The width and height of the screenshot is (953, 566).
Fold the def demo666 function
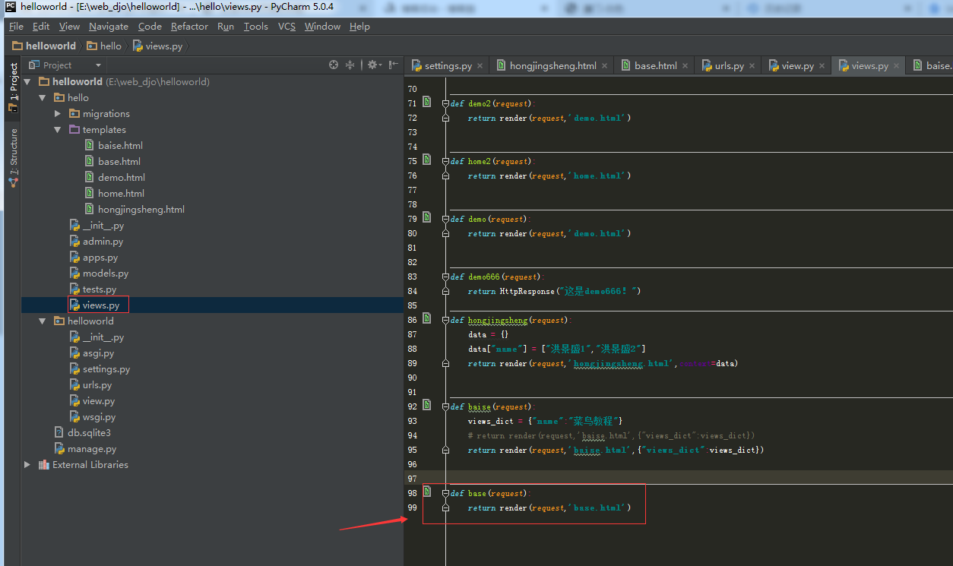tap(445, 277)
